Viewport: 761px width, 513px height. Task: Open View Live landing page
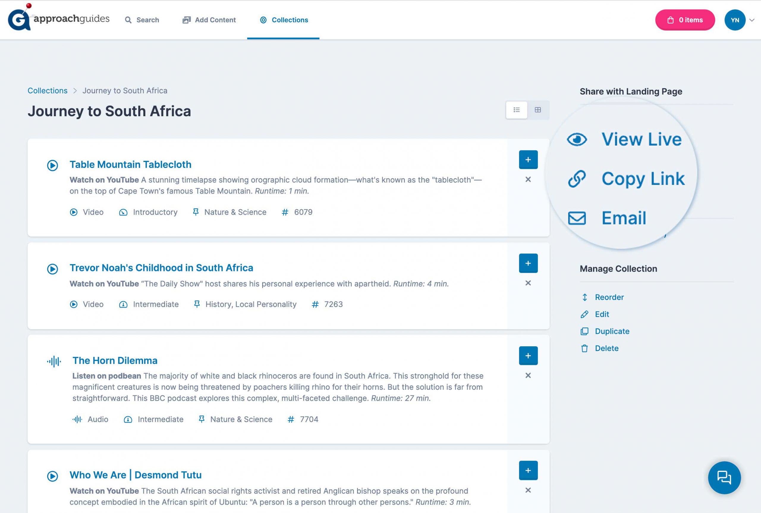pyautogui.click(x=641, y=139)
